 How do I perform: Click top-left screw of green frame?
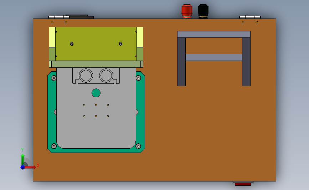coord(54,78)
